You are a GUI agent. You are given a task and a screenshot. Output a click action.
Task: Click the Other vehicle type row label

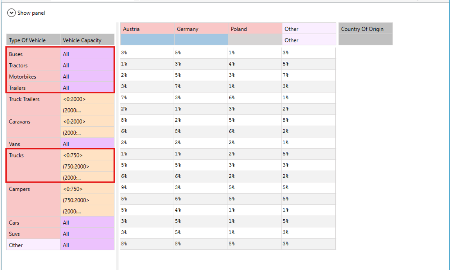(x=33, y=245)
